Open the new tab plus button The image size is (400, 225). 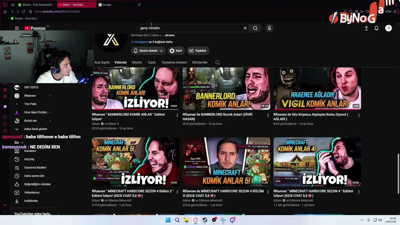(x=139, y=5)
